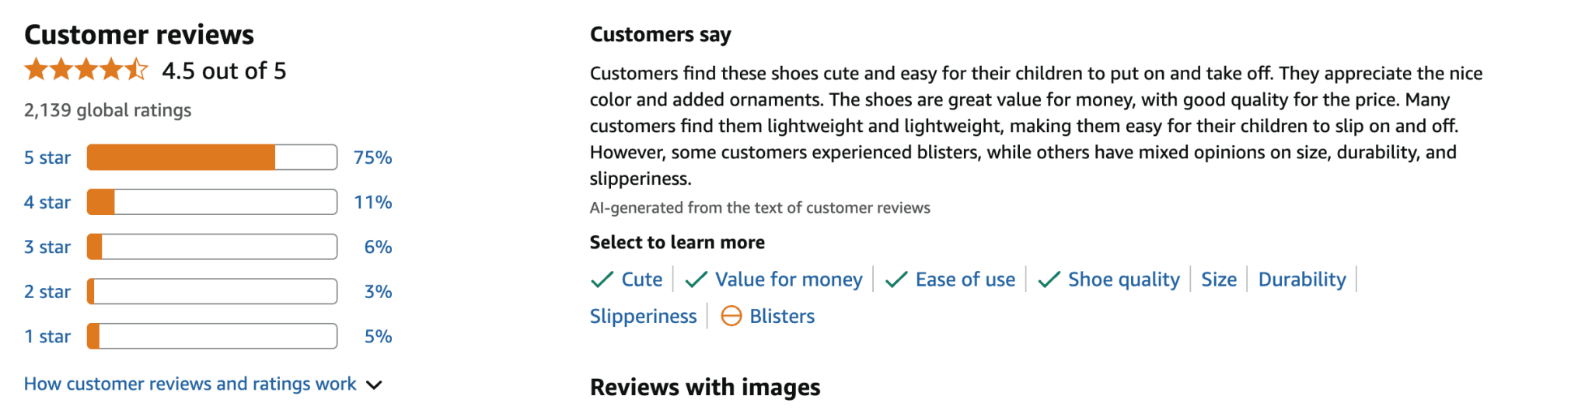Select the Slipperiness topic

pos(643,316)
